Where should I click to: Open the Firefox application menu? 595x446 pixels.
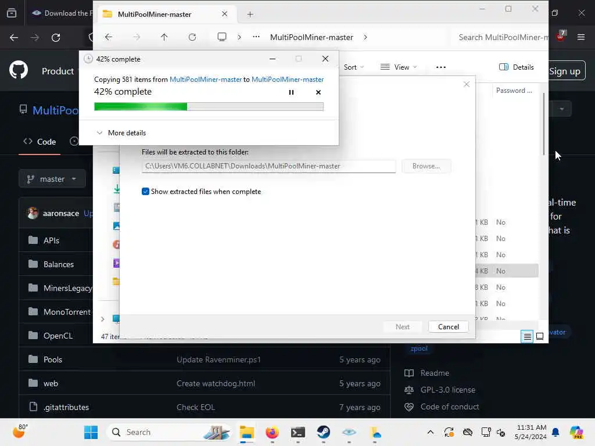580,37
